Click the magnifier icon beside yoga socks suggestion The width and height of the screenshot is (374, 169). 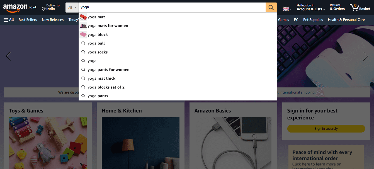[83, 52]
